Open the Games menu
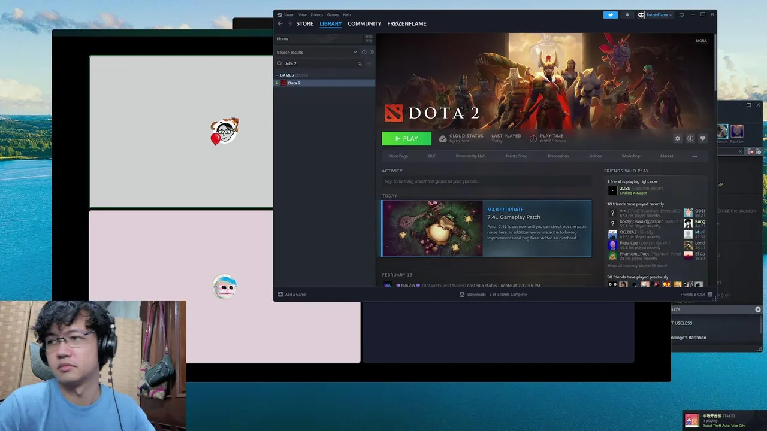This screenshot has width=767, height=431. pos(333,14)
